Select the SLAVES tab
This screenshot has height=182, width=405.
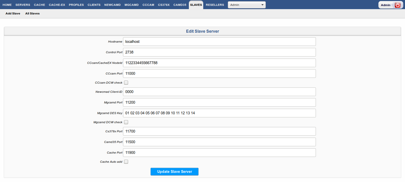coord(196,5)
